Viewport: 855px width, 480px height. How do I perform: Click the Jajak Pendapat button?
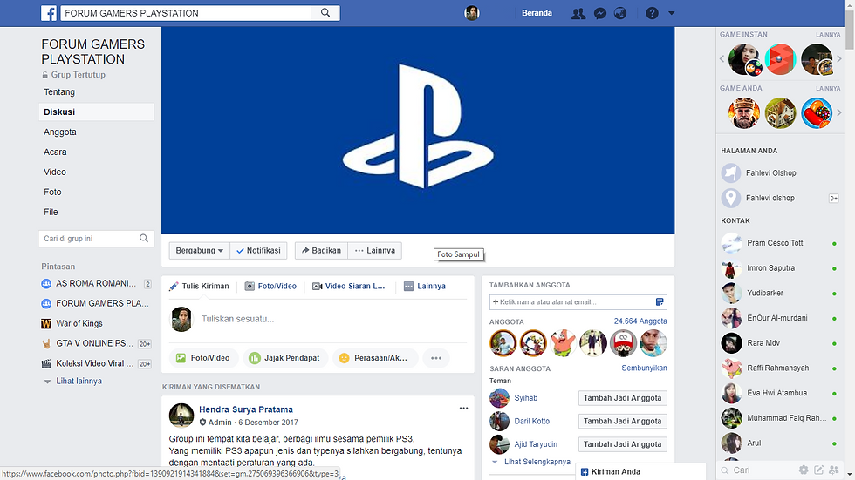click(285, 358)
